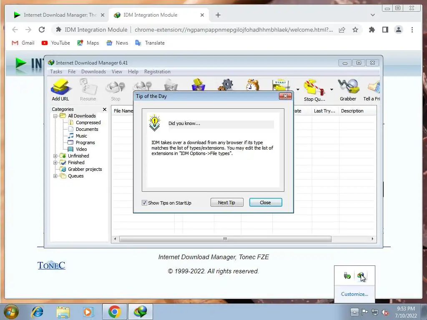Open the Help menu
The width and height of the screenshot is (427, 320).
(x=133, y=72)
